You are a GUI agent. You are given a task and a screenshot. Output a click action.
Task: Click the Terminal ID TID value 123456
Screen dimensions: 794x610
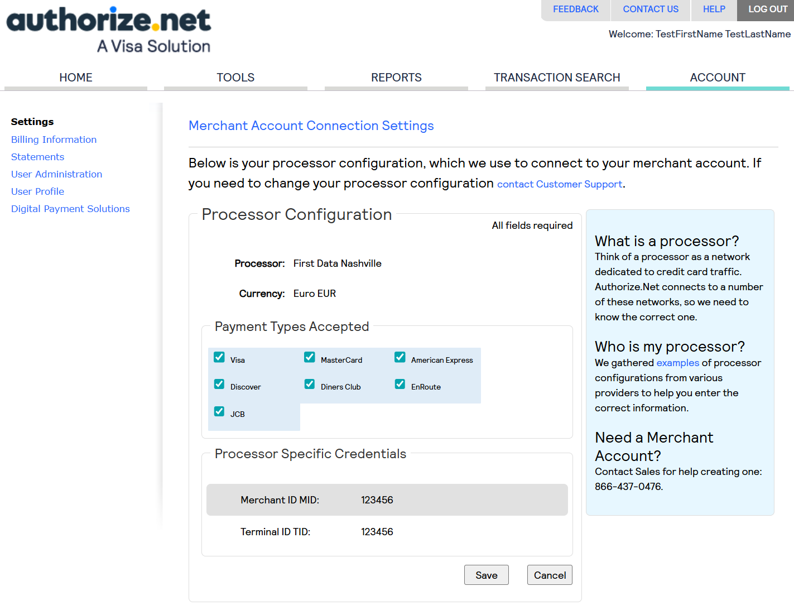click(x=377, y=532)
